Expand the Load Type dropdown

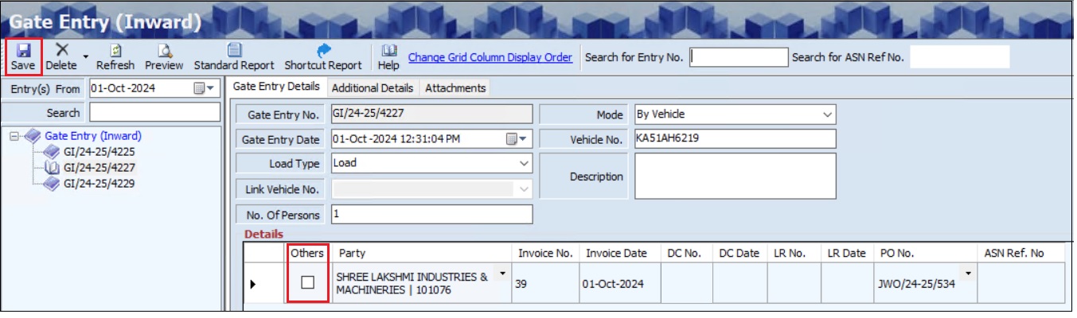point(523,163)
